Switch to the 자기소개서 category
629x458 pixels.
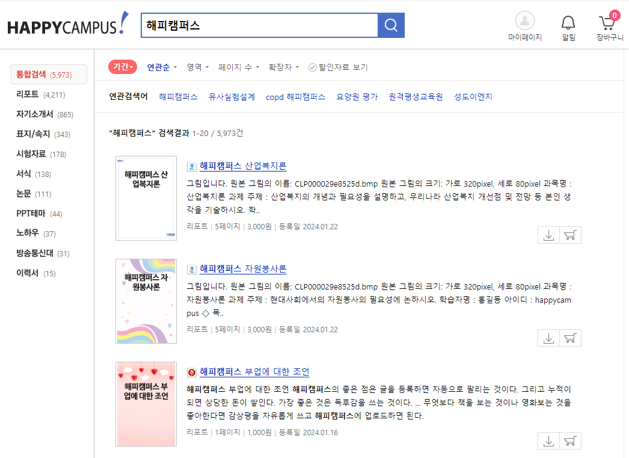(x=35, y=114)
